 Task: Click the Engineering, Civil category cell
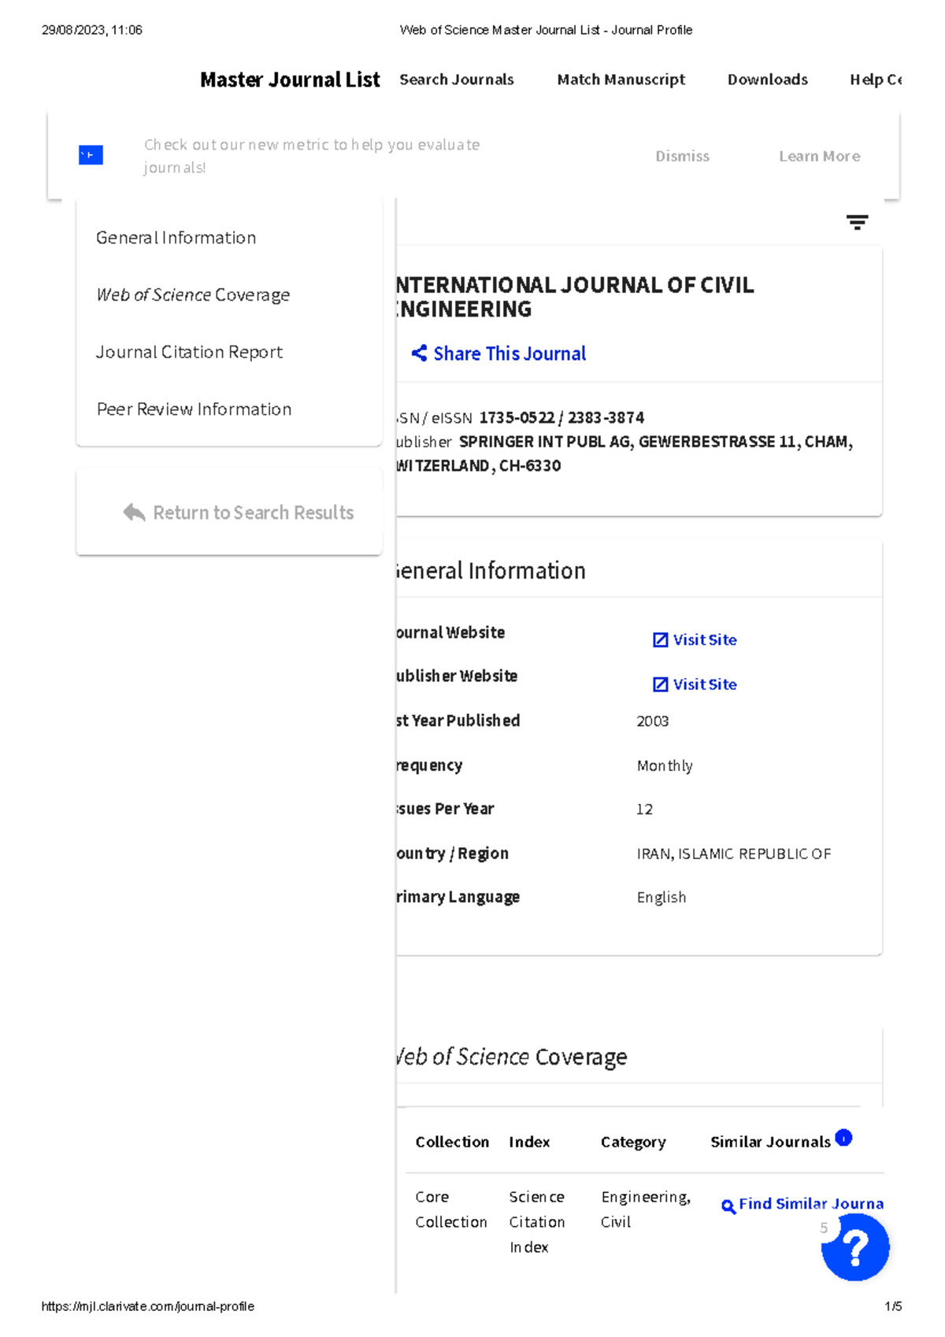646,1209
